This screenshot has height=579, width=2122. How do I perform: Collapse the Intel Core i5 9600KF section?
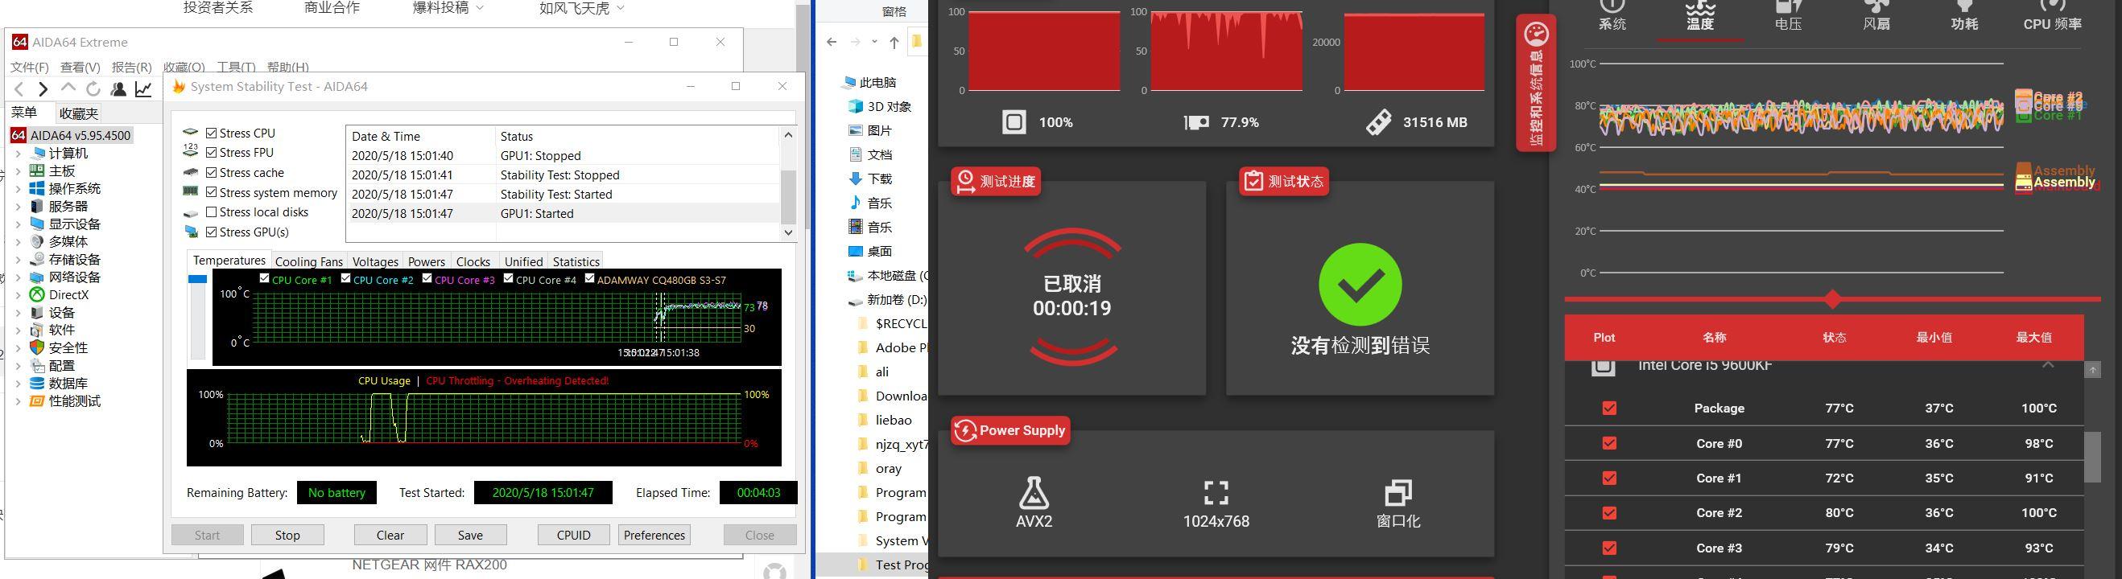(2048, 366)
